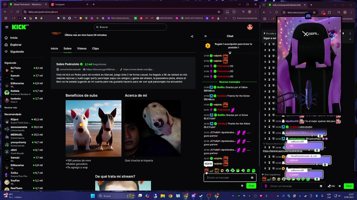Unpin the pinned message in popout chat
357x200 pixels.
[x=343, y=33]
